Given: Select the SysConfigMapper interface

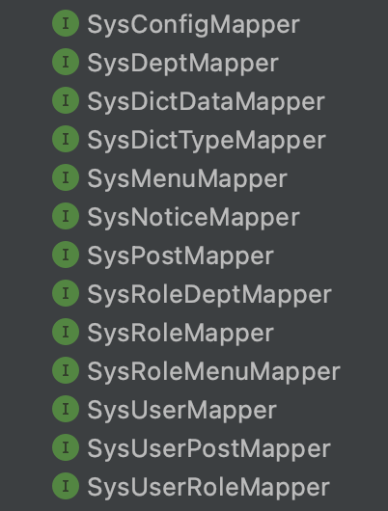Looking at the screenshot, I should [193, 25].
